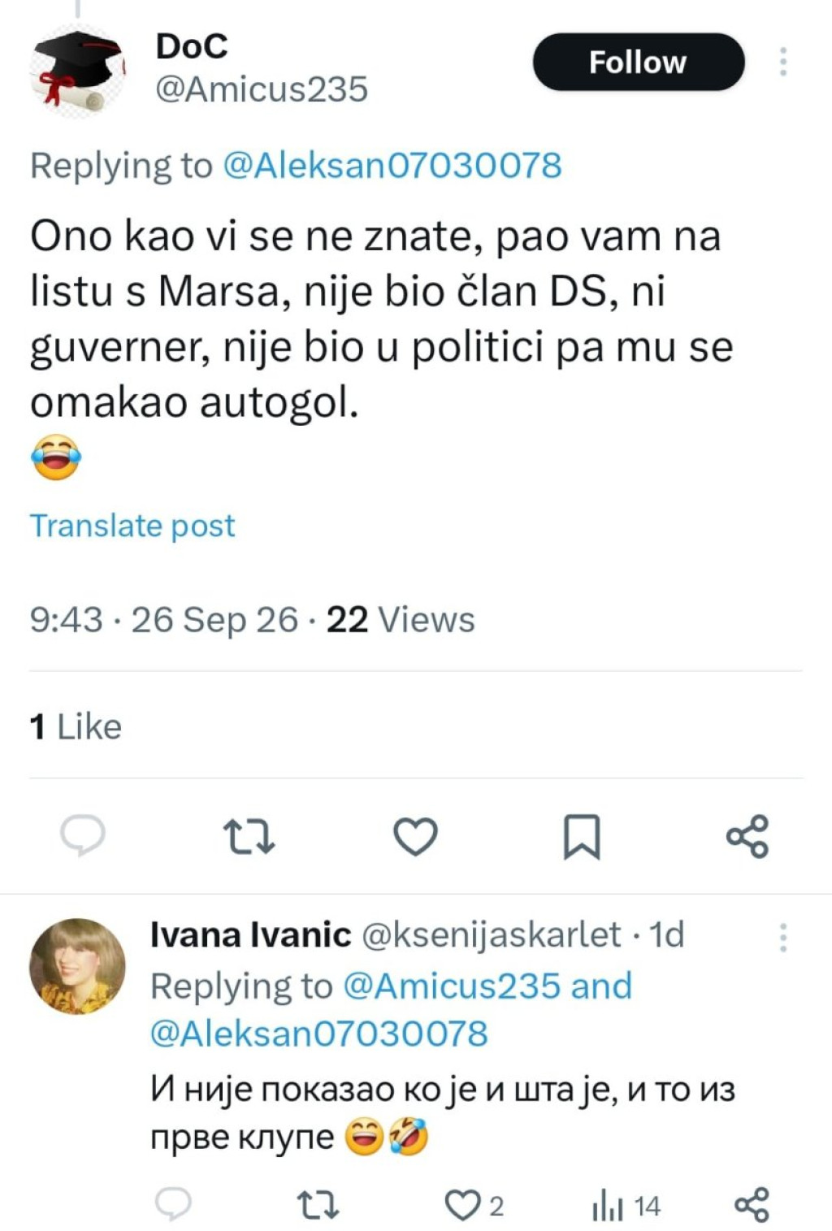Open the DoC display name

click(x=192, y=46)
